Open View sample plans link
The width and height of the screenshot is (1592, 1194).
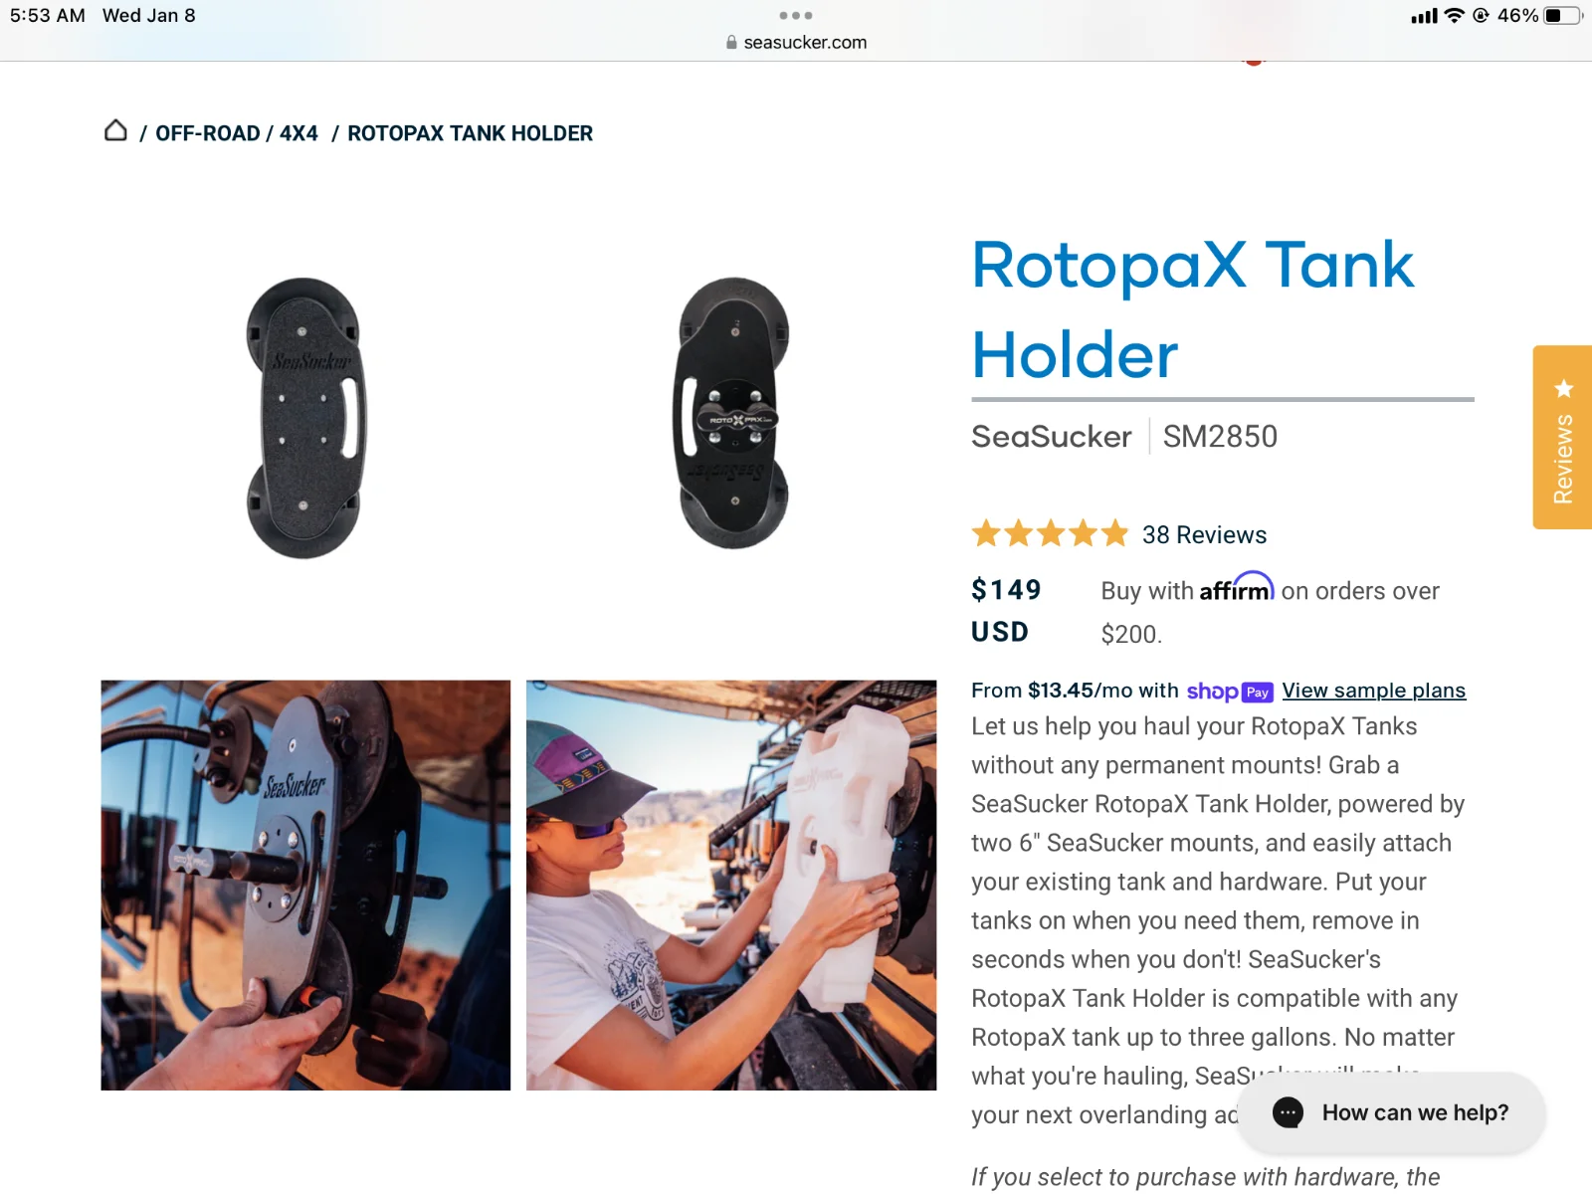[1373, 691]
